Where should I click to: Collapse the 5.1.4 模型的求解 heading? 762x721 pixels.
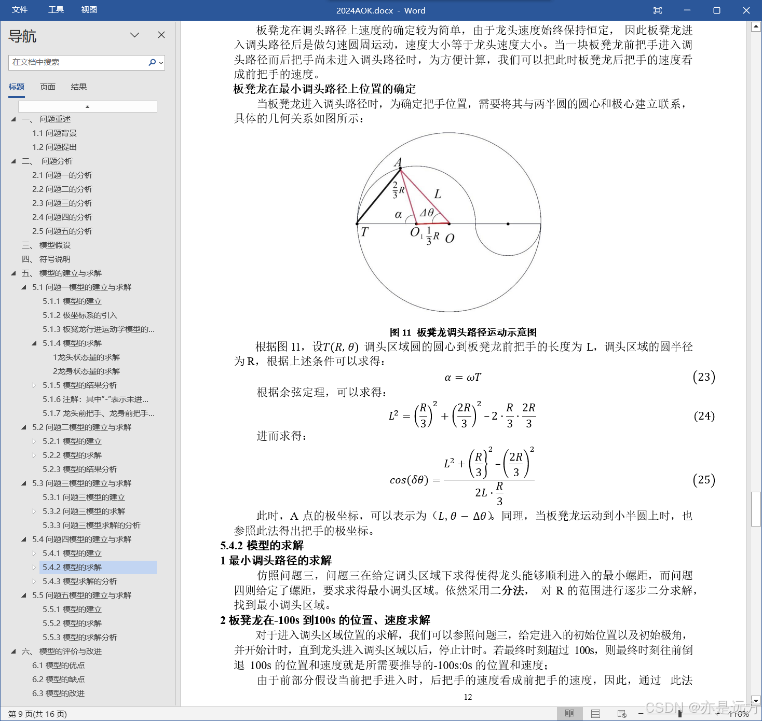pyautogui.click(x=34, y=343)
